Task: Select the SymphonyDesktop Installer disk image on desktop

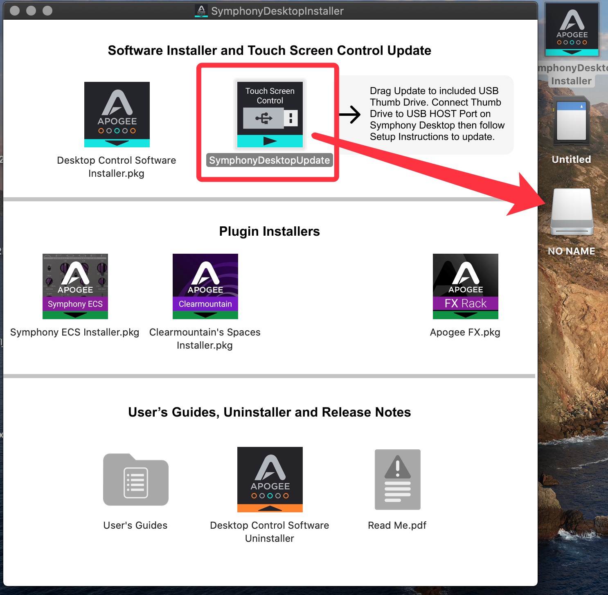Action: [572, 29]
